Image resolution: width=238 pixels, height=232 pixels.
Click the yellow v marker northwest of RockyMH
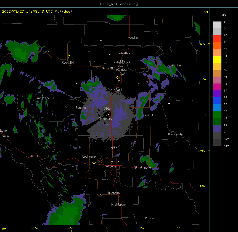pos(48,51)
